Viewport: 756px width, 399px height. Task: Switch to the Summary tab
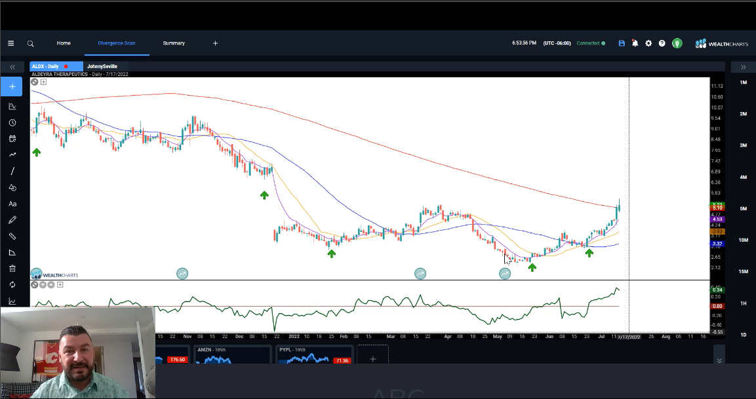coord(174,43)
